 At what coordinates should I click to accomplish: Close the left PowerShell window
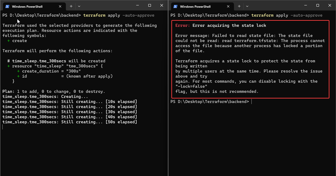coord(162,6)
